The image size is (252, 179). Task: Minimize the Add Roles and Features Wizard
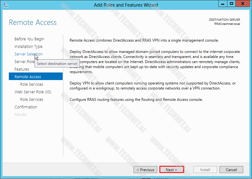point(223,4)
